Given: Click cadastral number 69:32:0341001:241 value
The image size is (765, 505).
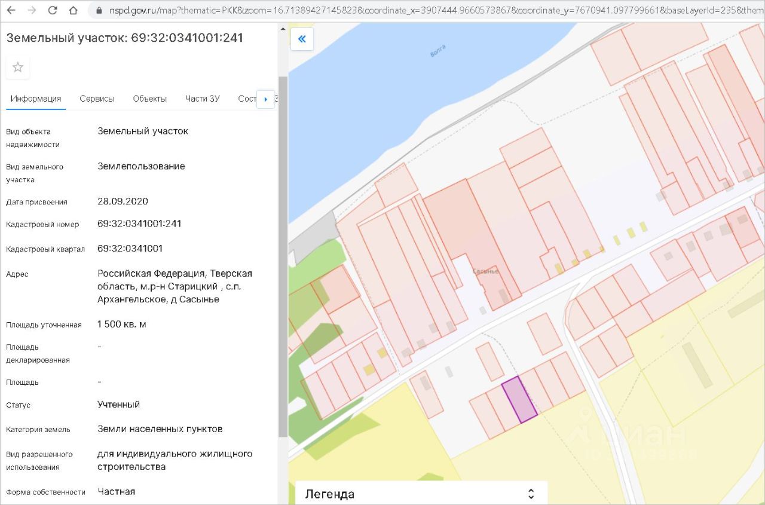Looking at the screenshot, I should (139, 224).
